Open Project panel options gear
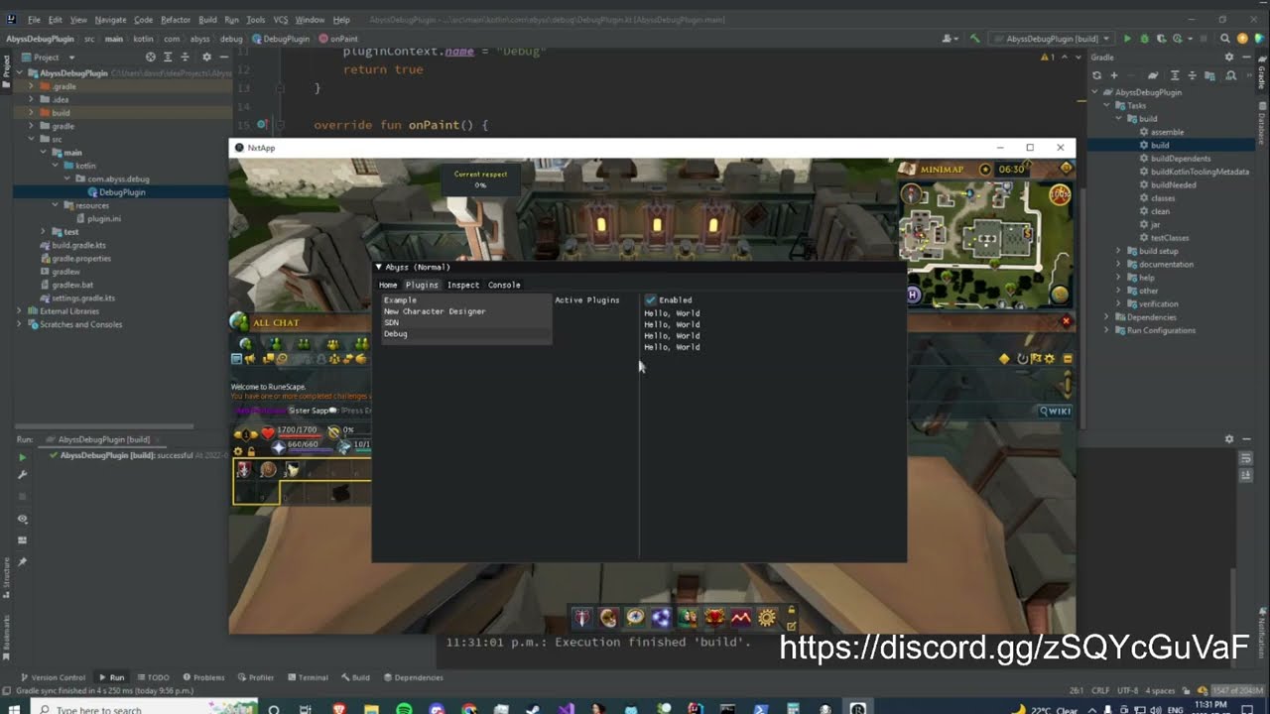 [x=204, y=58]
